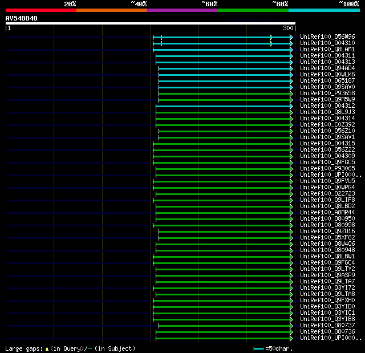Select the UniRef100_P93658 label
This screenshot has width=365, height=353.
327,94
